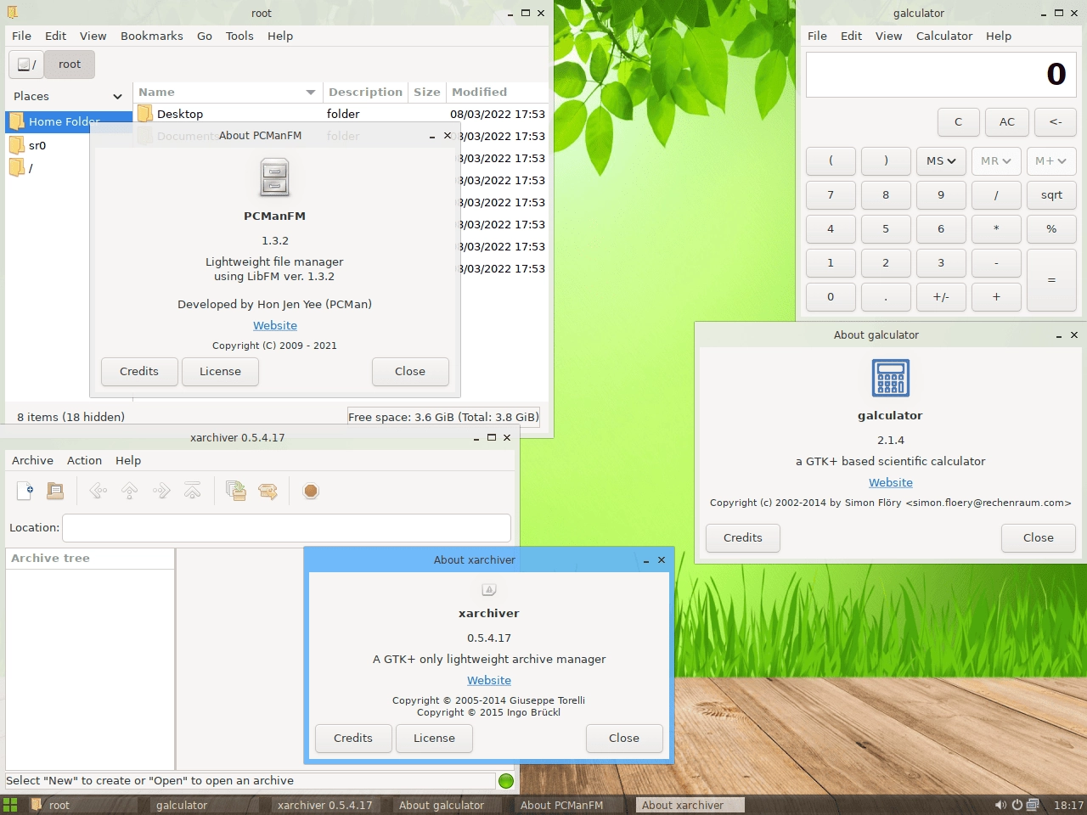This screenshot has width=1087, height=815.
Task: Click the network monitors tray icon
Action: (1033, 805)
